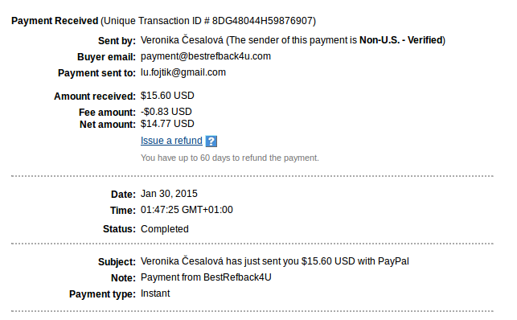Select the net amount $14.77 USD
The height and width of the screenshot is (320, 517).
pos(167,124)
